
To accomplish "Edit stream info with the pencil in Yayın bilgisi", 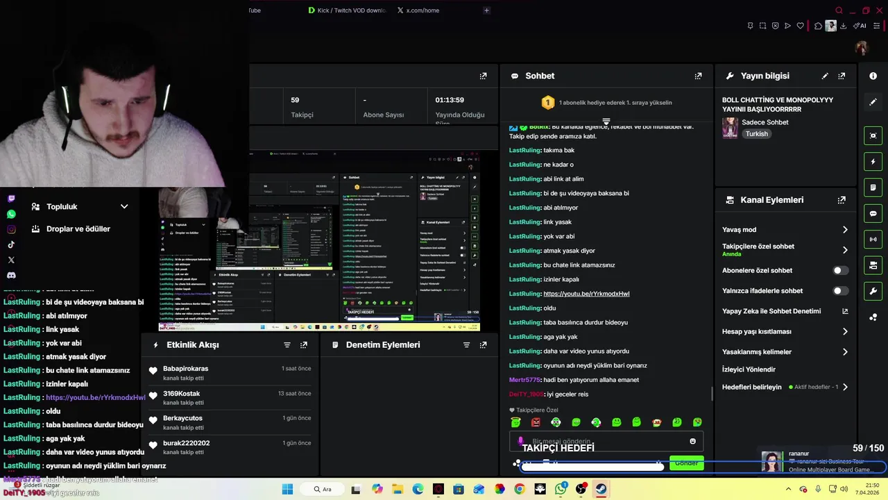I will click(x=825, y=76).
